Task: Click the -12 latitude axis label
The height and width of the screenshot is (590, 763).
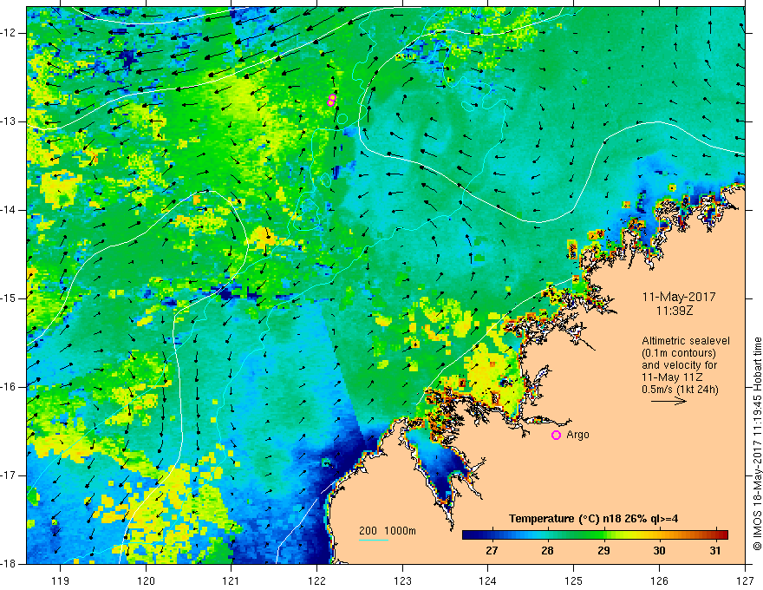Action: point(9,33)
